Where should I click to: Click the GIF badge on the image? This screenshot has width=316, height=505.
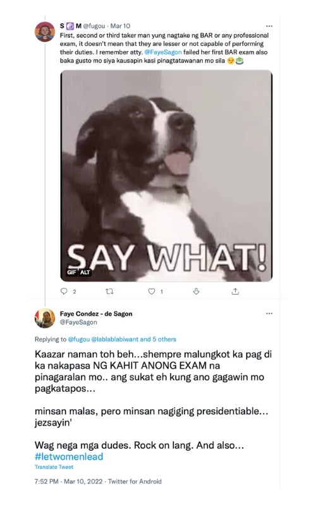[x=71, y=273]
